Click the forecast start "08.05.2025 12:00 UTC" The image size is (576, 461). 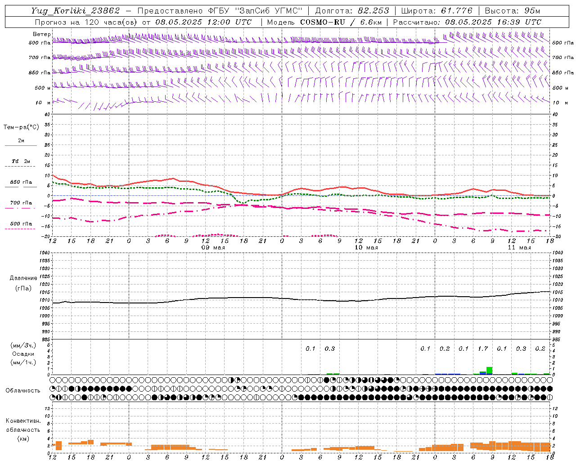click(x=203, y=22)
